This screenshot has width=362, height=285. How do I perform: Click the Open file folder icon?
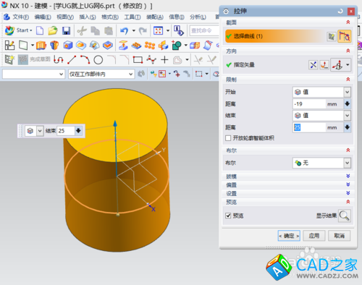pyautogui.click(x=53, y=30)
